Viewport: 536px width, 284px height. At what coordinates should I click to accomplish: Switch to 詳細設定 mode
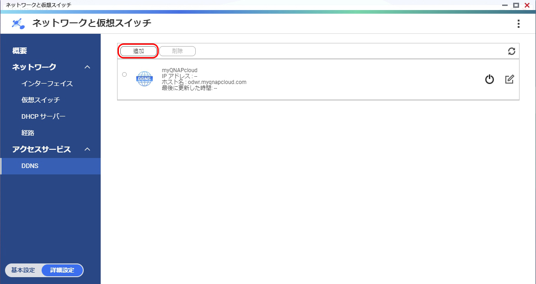tap(62, 270)
